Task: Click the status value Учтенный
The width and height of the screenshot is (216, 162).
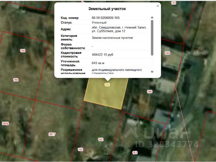Action: (99, 23)
